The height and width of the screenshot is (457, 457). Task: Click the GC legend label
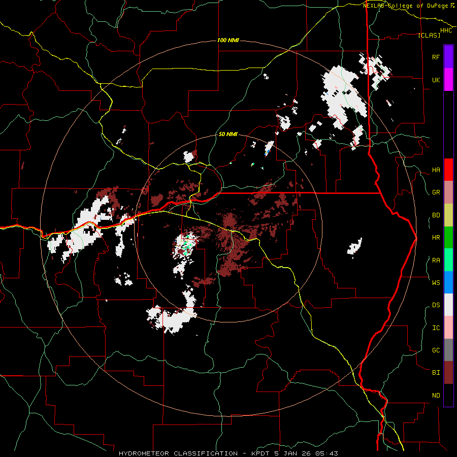436,350
